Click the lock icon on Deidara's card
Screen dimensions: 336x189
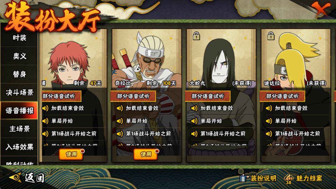[271, 36]
